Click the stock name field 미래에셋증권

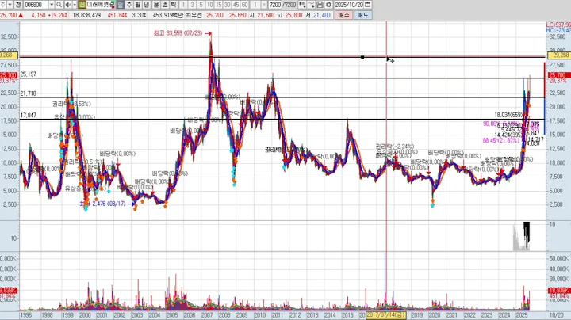(x=101, y=5)
